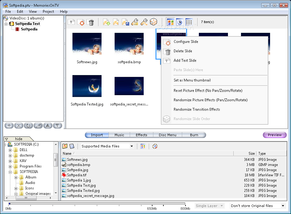The image size is (291, 214).
Task: Click the Add Text Slide toolbar icon
Action: pyautogui.click(x=71, y=22)
